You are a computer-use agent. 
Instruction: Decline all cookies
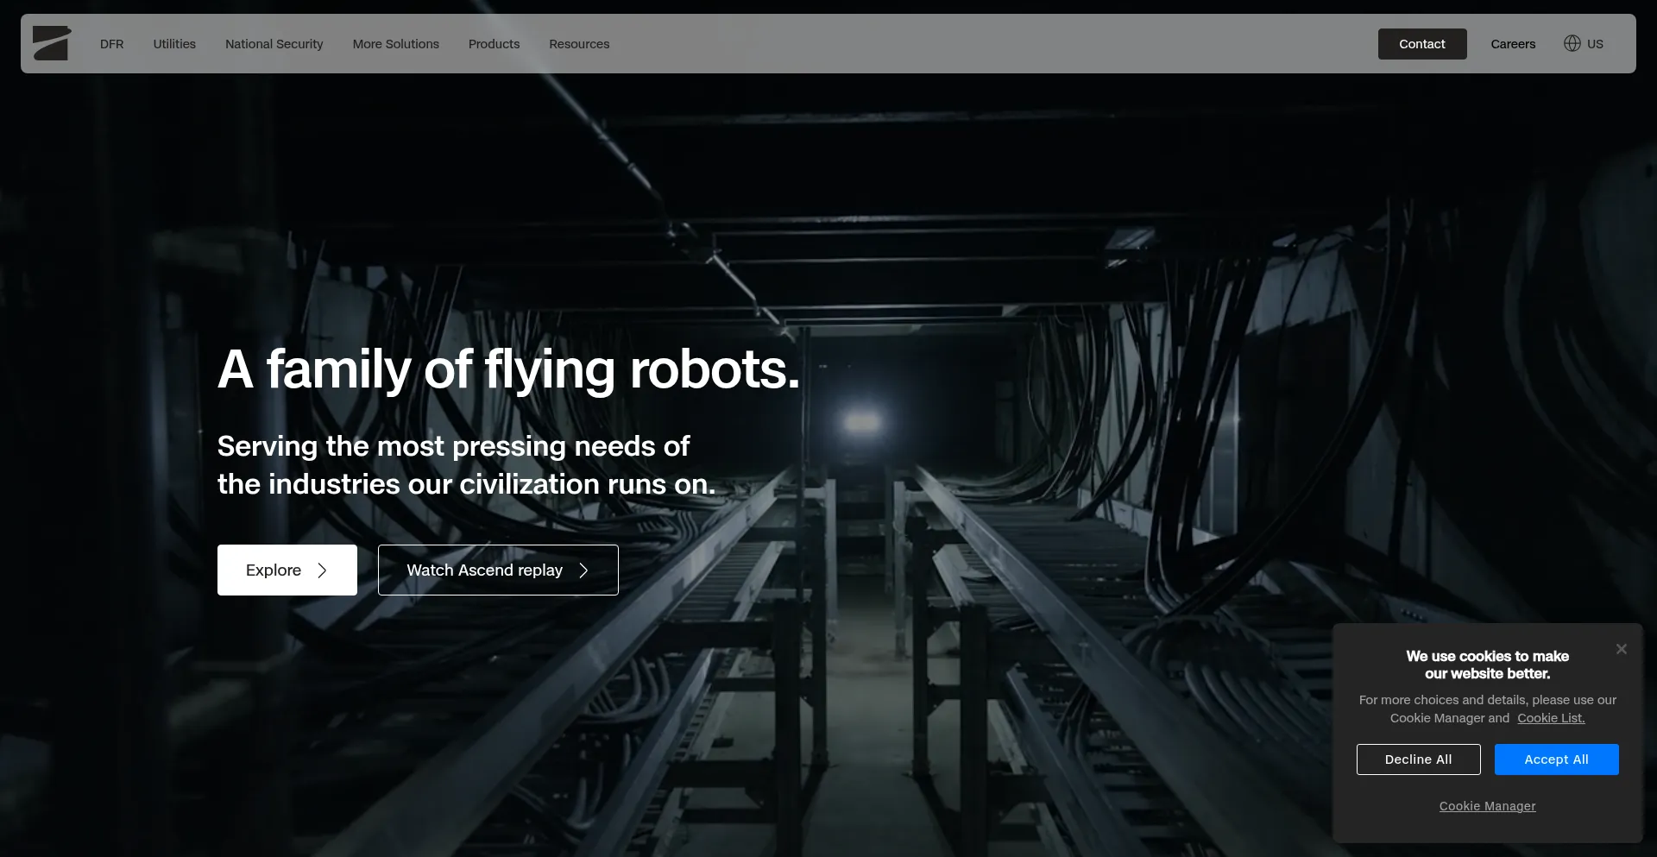(x=1418, y=759)
